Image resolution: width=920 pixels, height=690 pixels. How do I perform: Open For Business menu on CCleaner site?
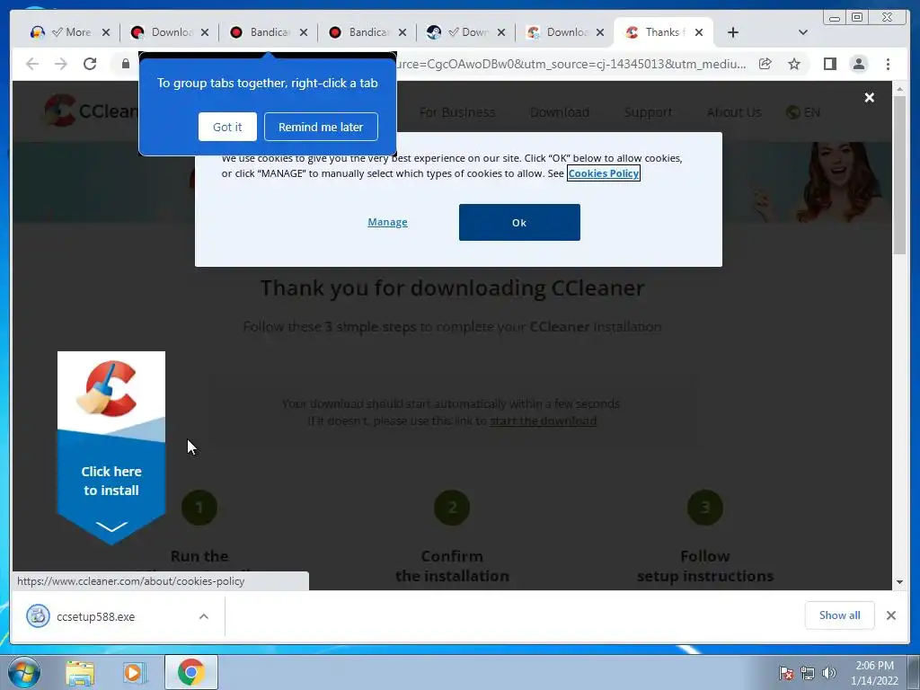pos(457,112)
